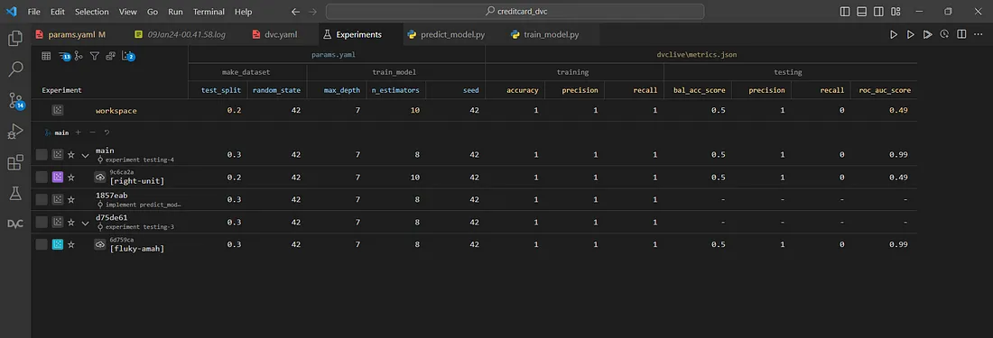Image resolution: width=993 pixels, height=338 pixels.
Task: Click the filter funnel icon
Action: [95, 56]
